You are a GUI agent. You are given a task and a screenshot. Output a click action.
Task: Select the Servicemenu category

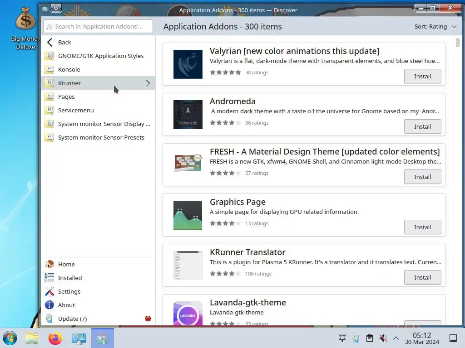pyautogui.click(x=98, y=111)
